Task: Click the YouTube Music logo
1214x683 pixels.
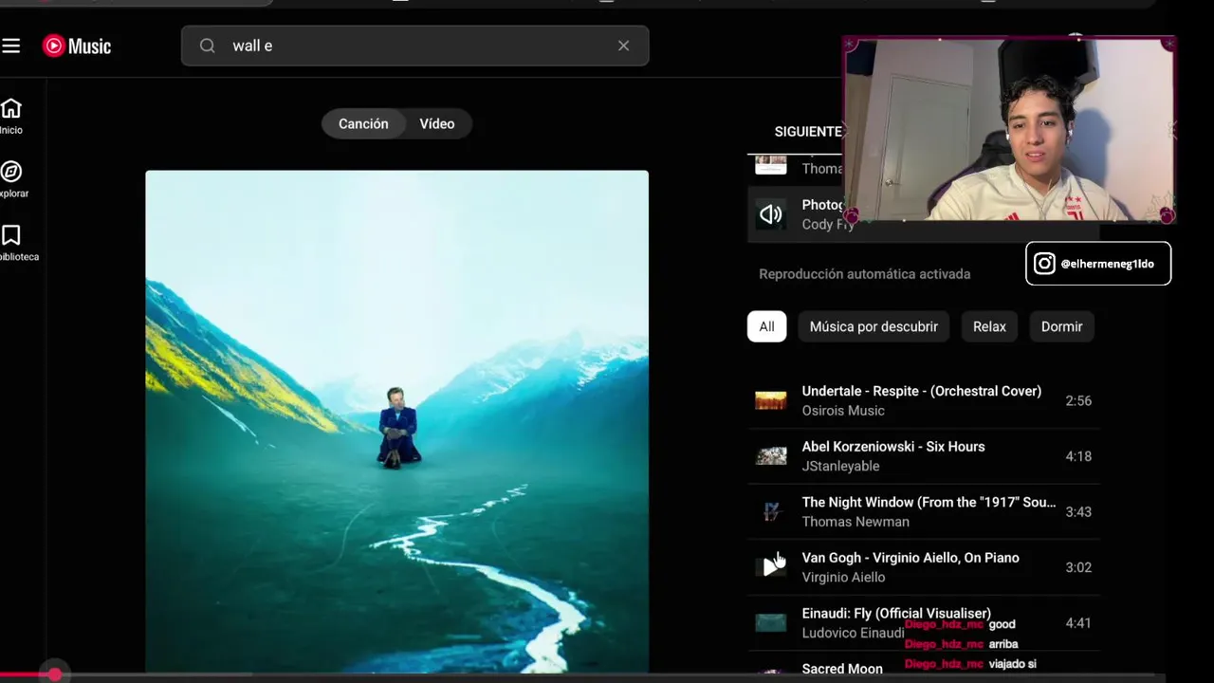Action: coord(77,46)
